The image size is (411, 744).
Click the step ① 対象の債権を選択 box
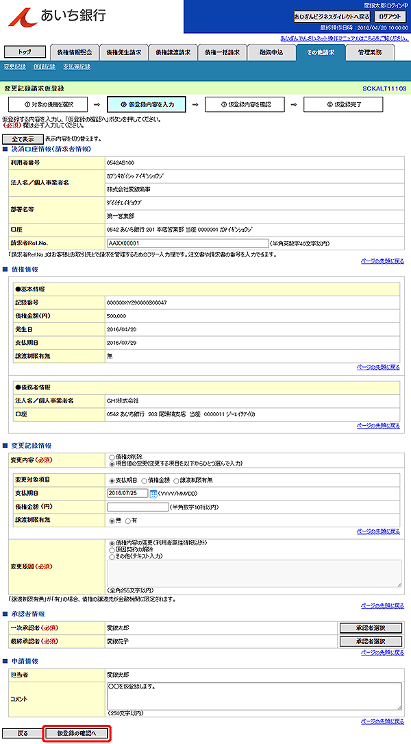pos(47,104)
